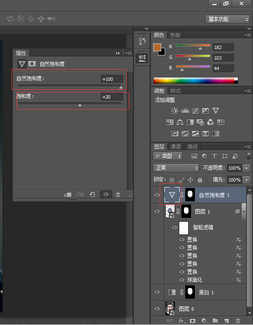Image resolution: width=253 pixels, height=325 pixels.
Task: Delete layer using Layers panel trash icon
Action: click(238, 320)
